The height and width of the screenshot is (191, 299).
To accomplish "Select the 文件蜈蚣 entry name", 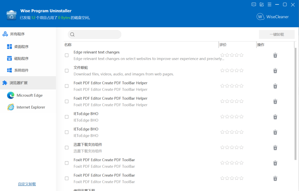I will click(81, 68).
